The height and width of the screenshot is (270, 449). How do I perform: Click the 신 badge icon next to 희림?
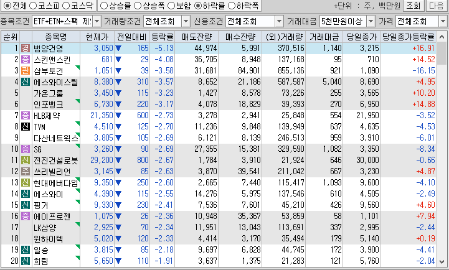[26, 261]
